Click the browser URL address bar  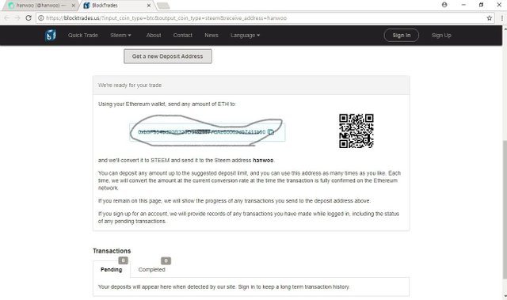[x=265, y=18]
